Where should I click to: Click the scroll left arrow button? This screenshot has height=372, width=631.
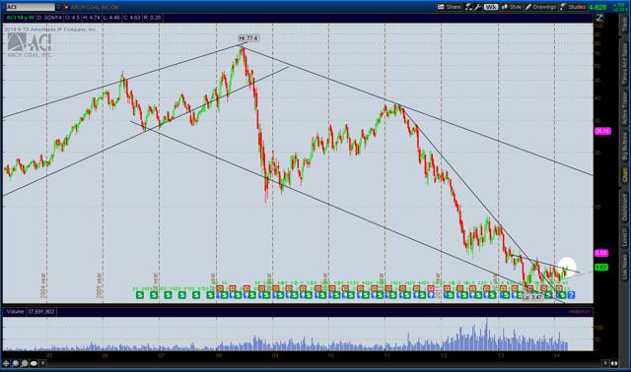(42, 363)
